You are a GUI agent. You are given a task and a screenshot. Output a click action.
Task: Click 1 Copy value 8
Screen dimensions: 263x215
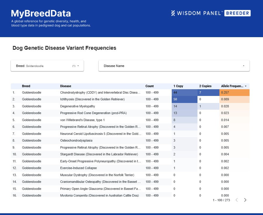pyautogui.click(x=185, y=120)
